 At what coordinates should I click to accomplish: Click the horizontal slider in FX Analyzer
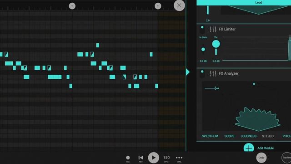pos(212,88)
